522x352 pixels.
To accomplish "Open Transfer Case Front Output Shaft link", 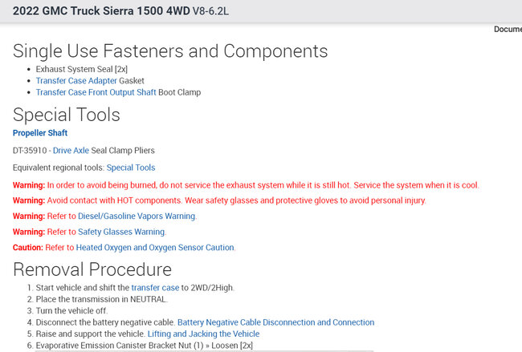I will [96, 92].
